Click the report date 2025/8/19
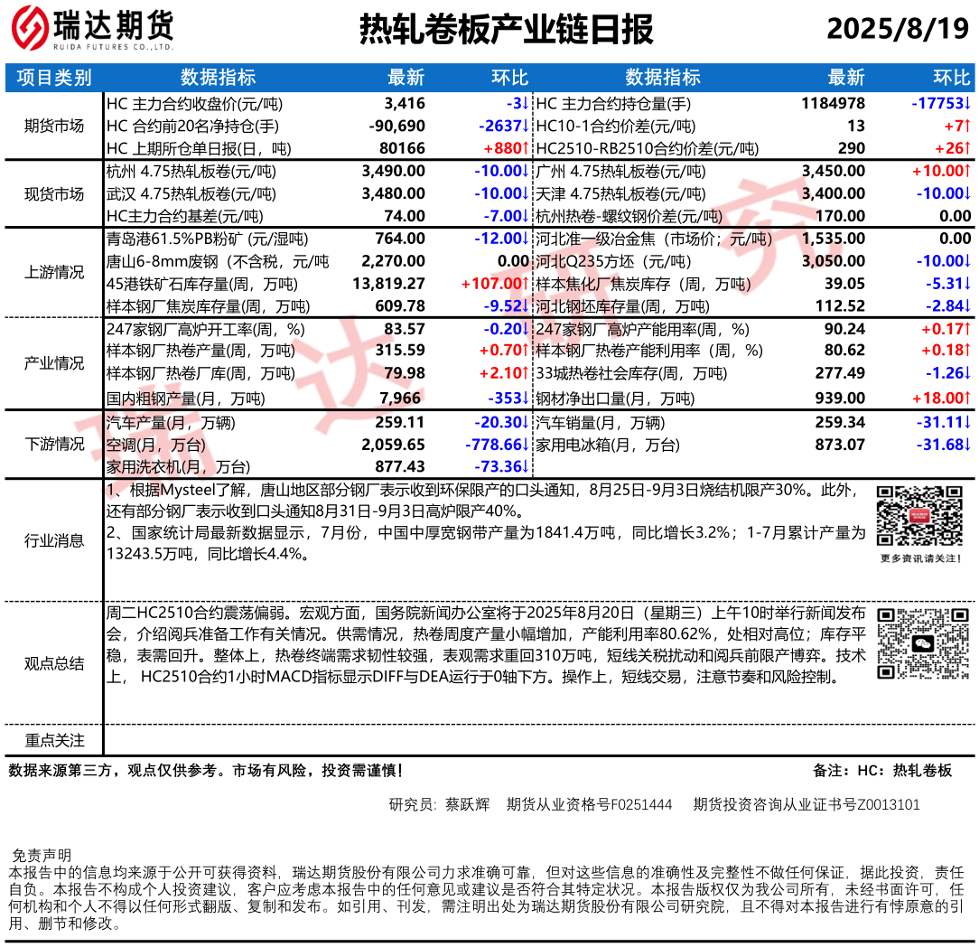 click(897, 30)
